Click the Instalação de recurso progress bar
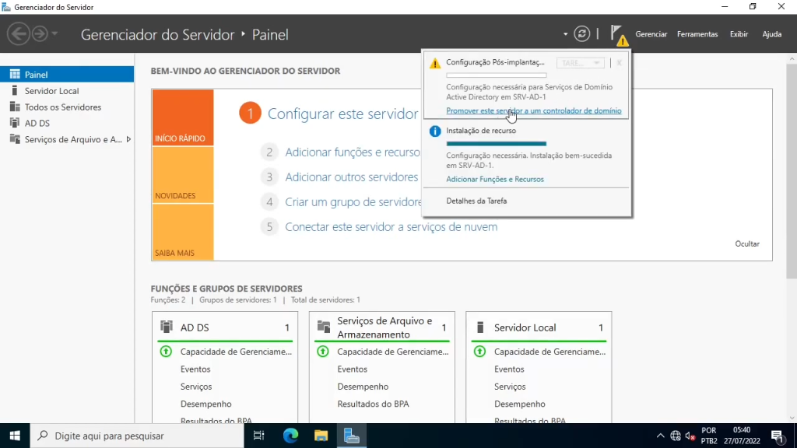Viewport: 797px width, 448px height. coord(496,144)
